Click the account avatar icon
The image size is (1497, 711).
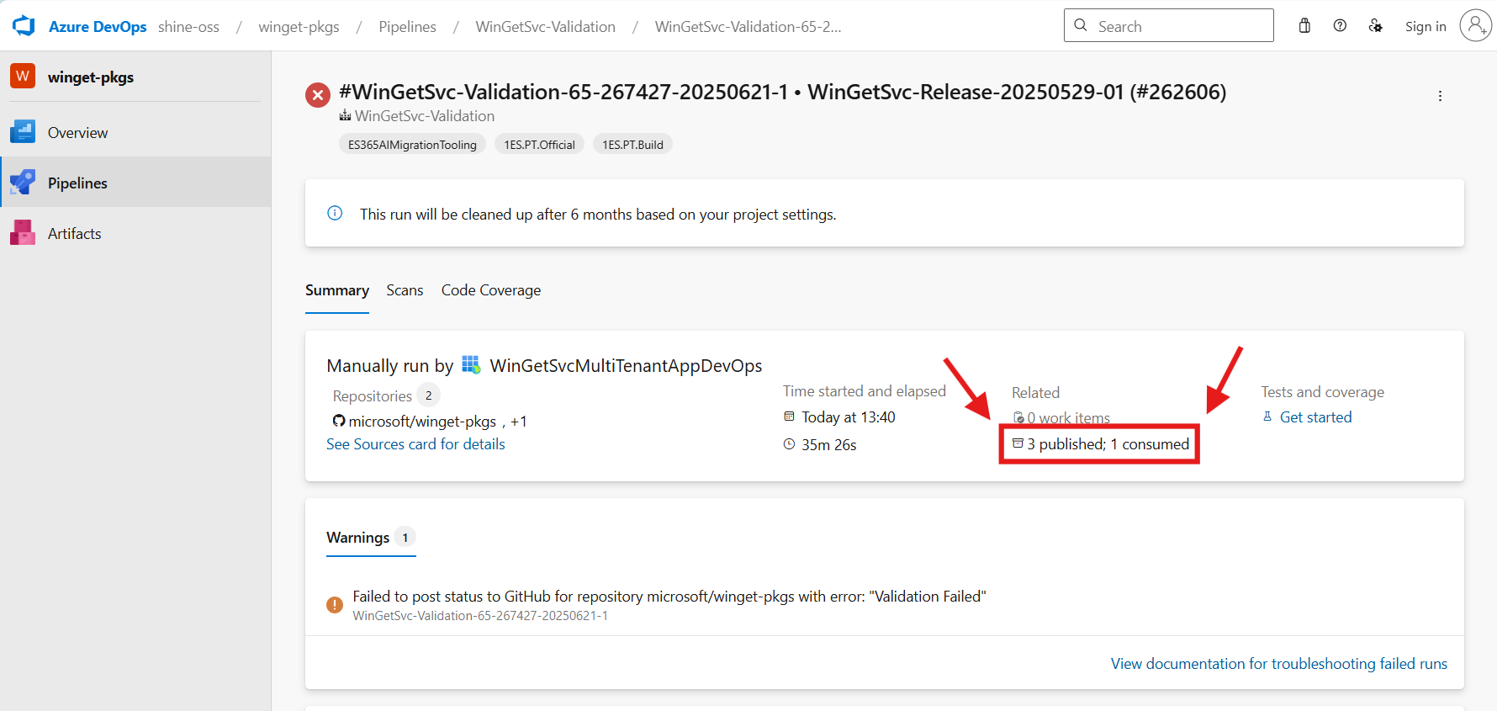1475,25
